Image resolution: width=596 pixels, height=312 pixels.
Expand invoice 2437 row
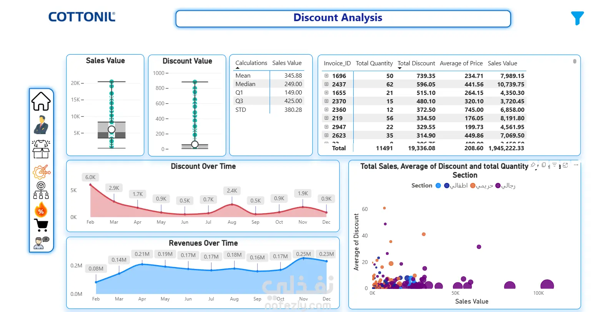point(326,84)
